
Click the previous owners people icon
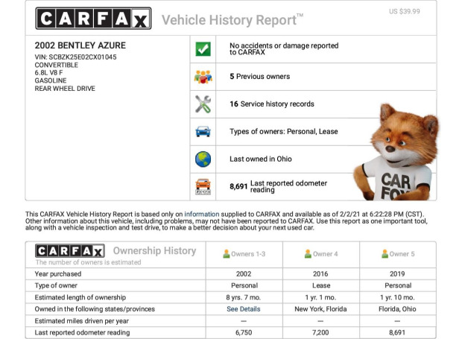[203, 77]
